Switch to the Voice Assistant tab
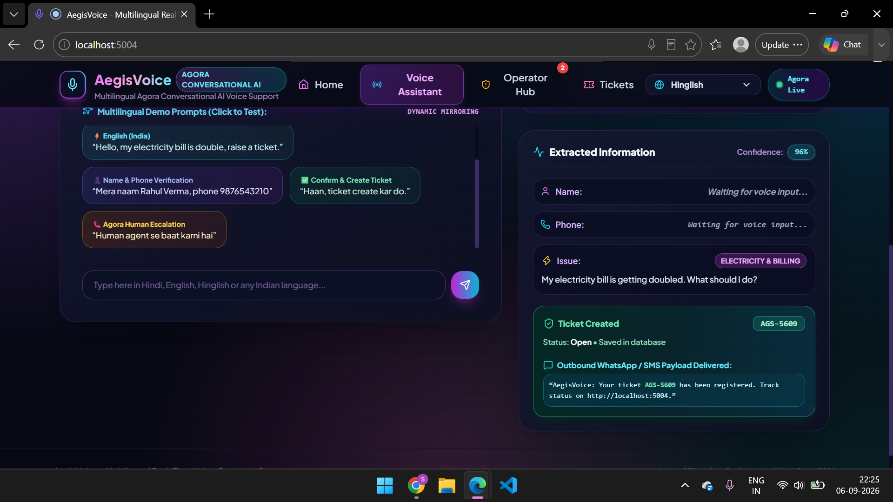The width and height of the screenshot is (893, 502). pos(412,85)
